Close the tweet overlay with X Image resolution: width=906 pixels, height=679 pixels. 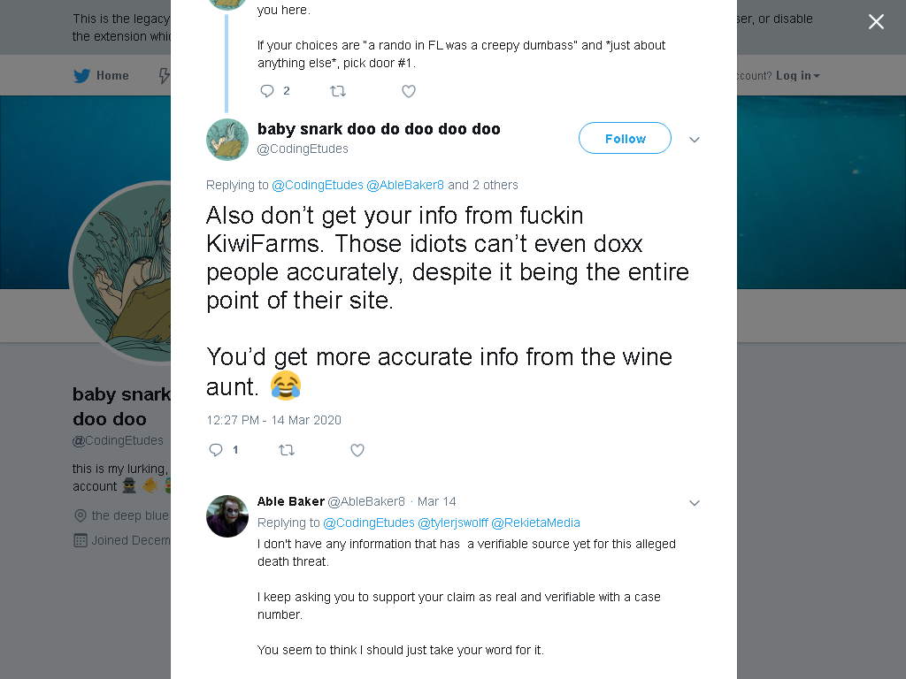coord(876,22)
